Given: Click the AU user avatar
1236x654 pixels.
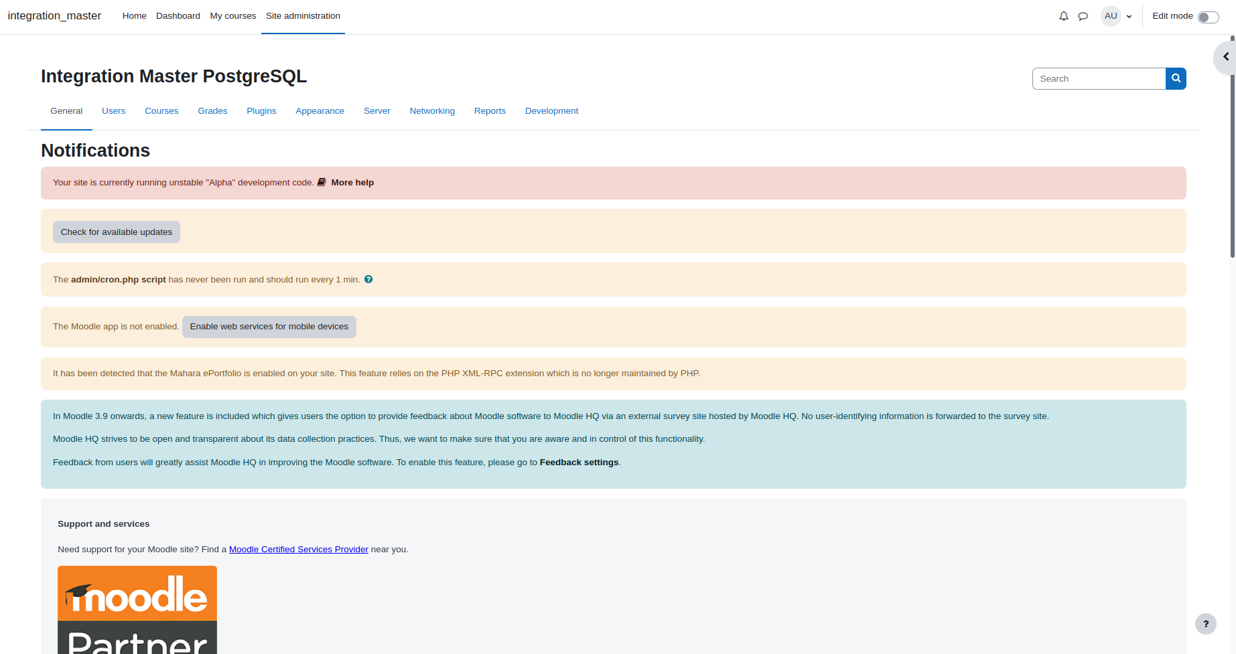Looking at the screenshot, I should [x=1111, y=16].
